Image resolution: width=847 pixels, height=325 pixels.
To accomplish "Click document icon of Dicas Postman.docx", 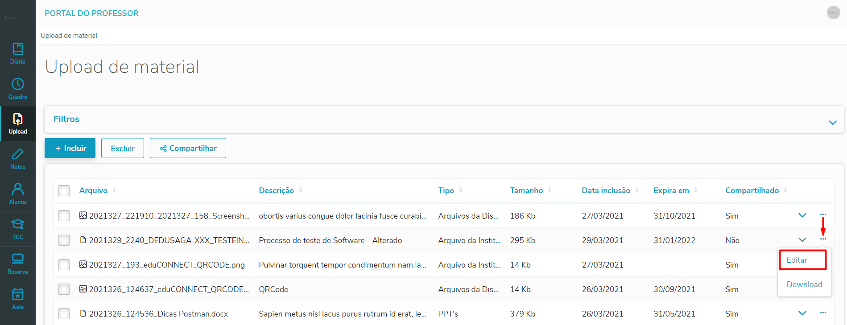I will tap(83, 313).
